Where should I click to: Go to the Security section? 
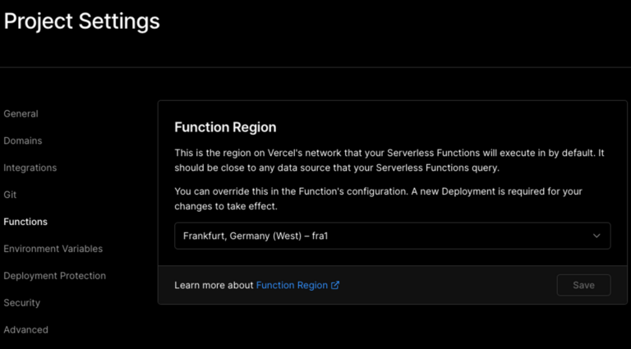tap(21, 303)
